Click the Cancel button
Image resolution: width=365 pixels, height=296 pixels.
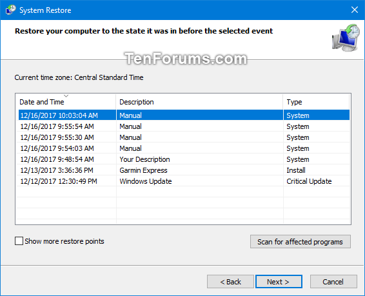(333, 282)
